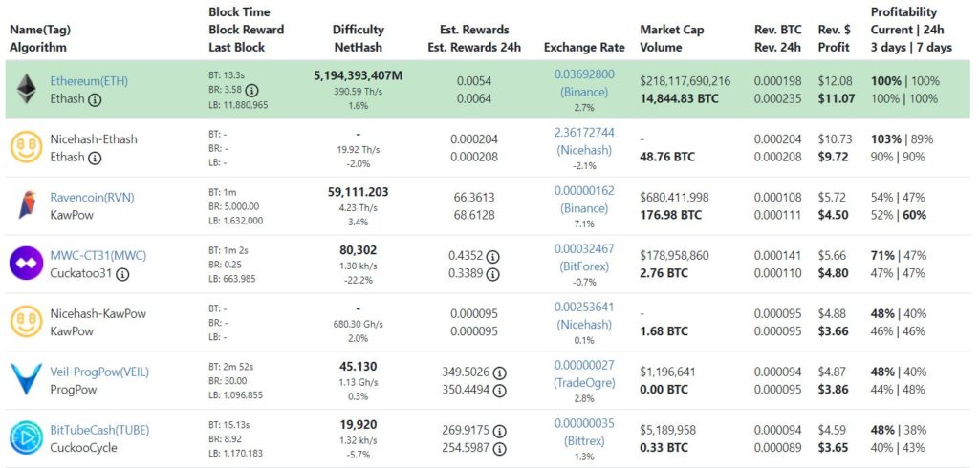This screenshot has width=979, height=468.
Task: Click info icon next to Cuckatoo31
Action: (x=122, y=274)
